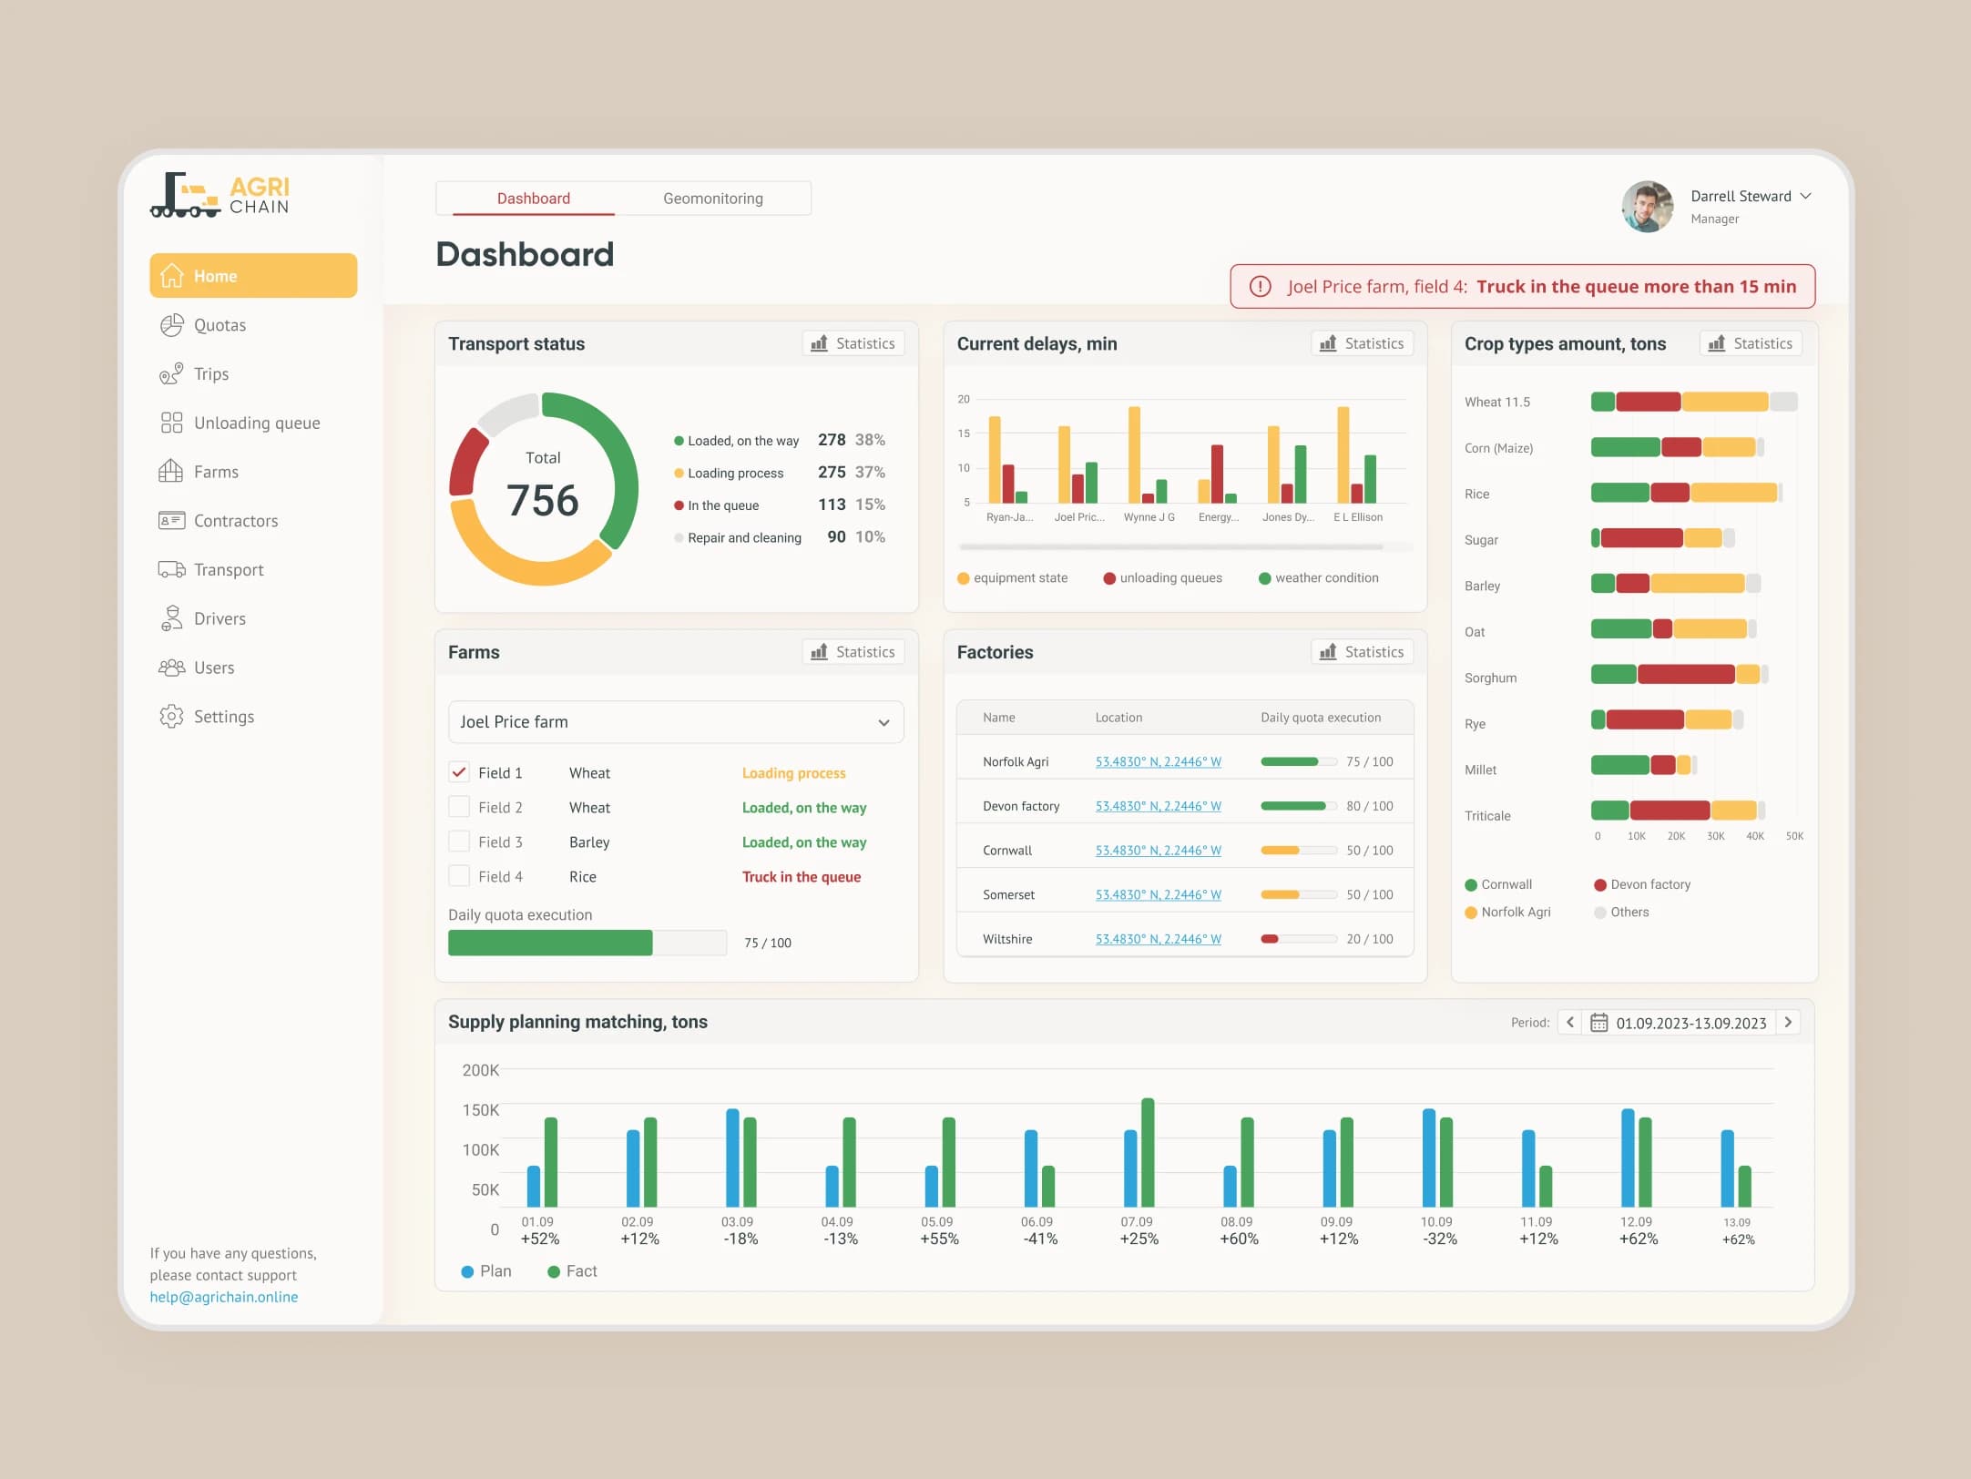
Task: Click the Settings gear icon
Action: click(171, 717)
